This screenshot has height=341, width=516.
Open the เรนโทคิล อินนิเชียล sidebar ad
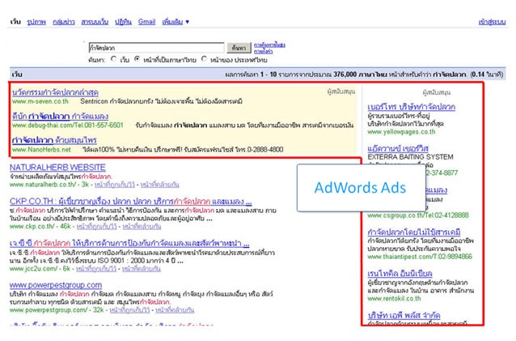tap(400, 274)
